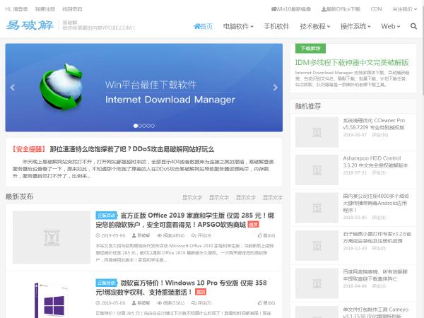The width and height of the screenshot is (424, 318).
Task: Select the fifth carousel dot
Action: 153,126
